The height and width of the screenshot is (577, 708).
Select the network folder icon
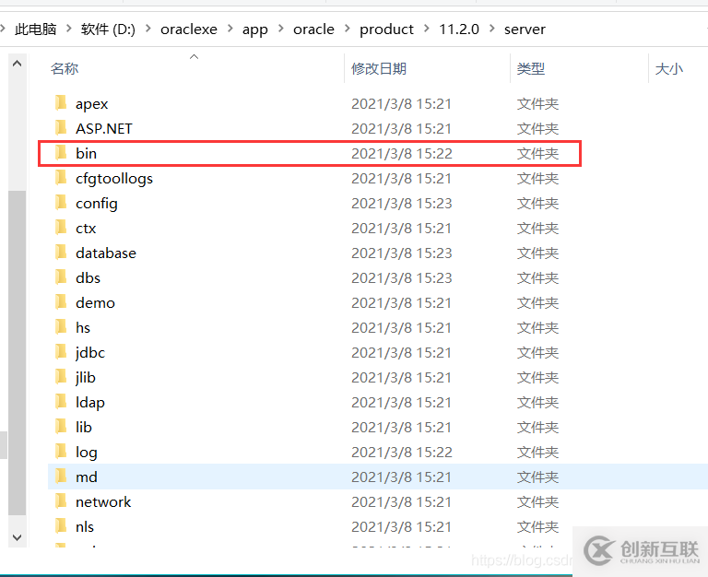pyautogui.click(x=61, y=501)
